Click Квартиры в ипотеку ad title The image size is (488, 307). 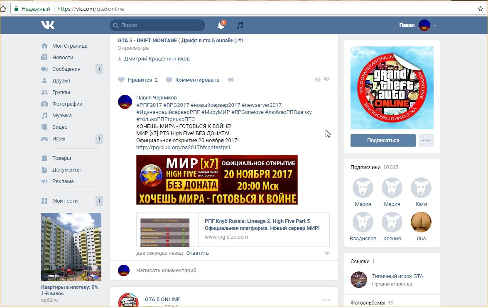coord(69,290)
